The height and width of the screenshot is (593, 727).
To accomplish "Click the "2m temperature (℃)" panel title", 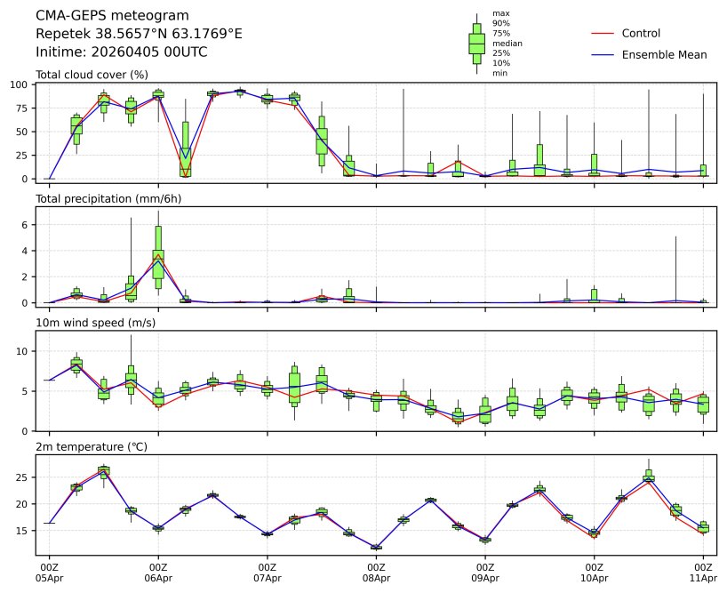I will tap(92, 446).
